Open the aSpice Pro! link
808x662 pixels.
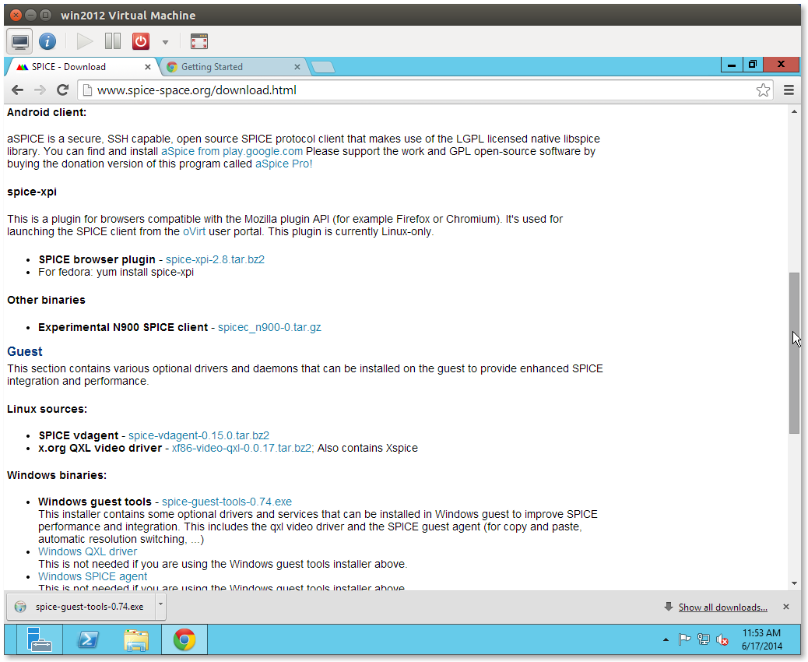pyautogui.click(x=284, y=164)
